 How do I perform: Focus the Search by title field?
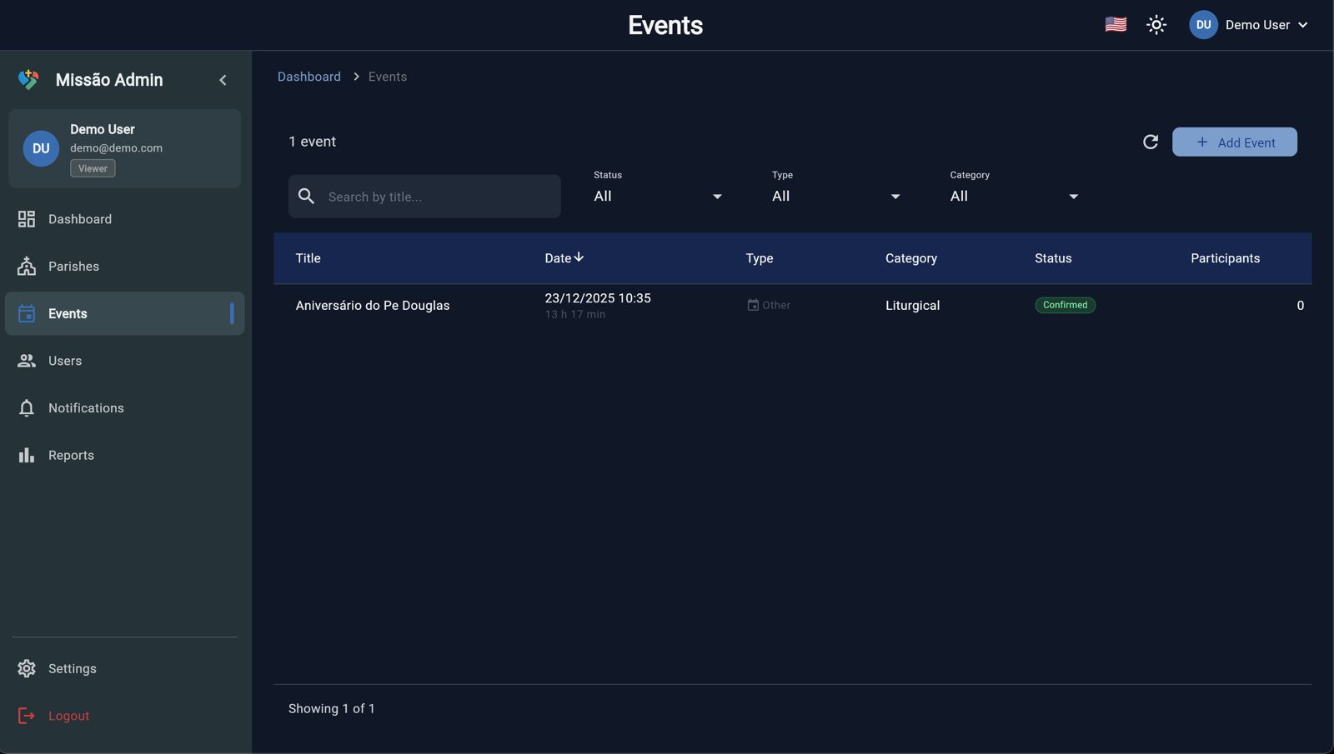pyautogui.click(x=438, y=197)
